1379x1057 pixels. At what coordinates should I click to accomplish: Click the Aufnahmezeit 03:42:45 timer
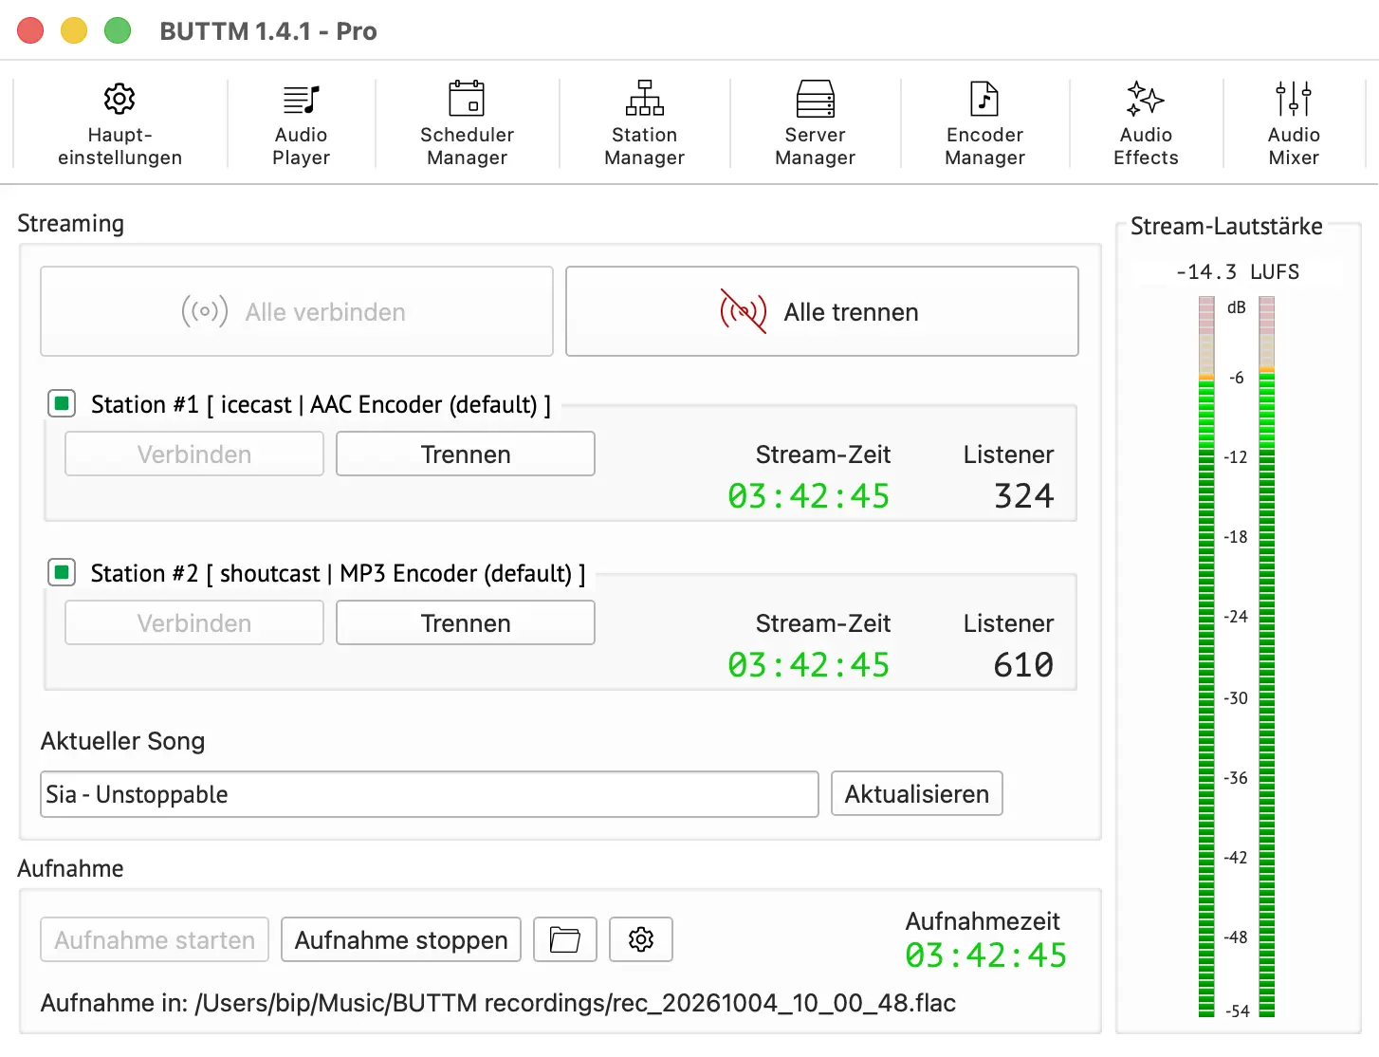click(x=986, y=955)
